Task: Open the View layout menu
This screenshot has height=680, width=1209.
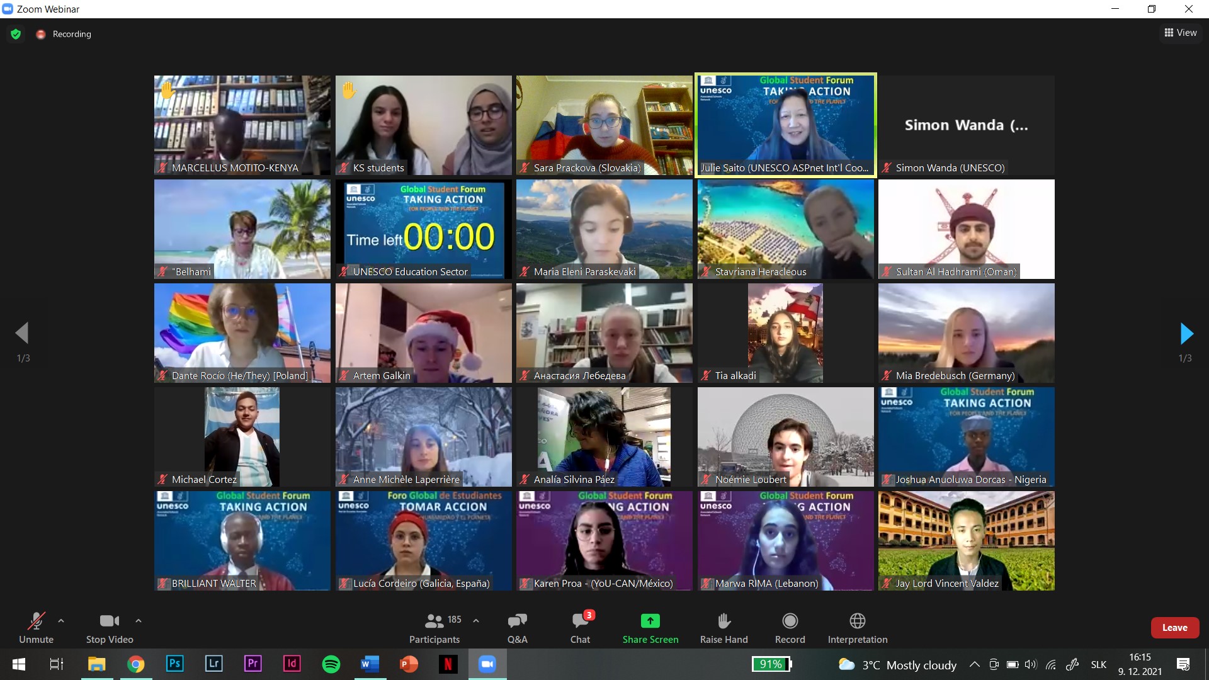Action: click(1181, 33)
